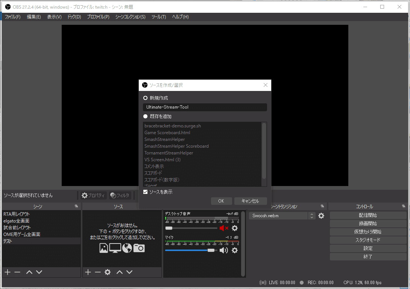
Task: Open scene transition properties gear
Action: (321, 216)
